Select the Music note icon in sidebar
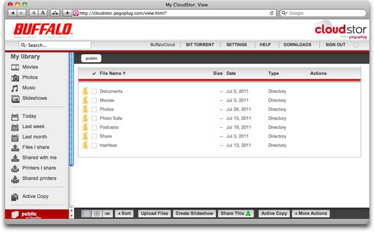 click(x=15, y=88)
